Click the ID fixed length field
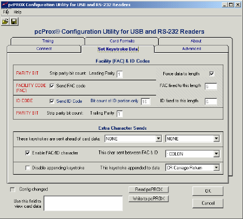 click(x=211, y=102)
